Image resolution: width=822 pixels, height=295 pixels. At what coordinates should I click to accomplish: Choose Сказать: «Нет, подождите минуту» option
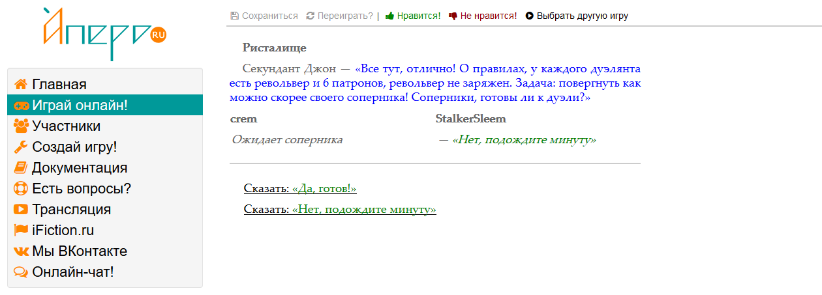pyautogui.click(x=340, y=210)
